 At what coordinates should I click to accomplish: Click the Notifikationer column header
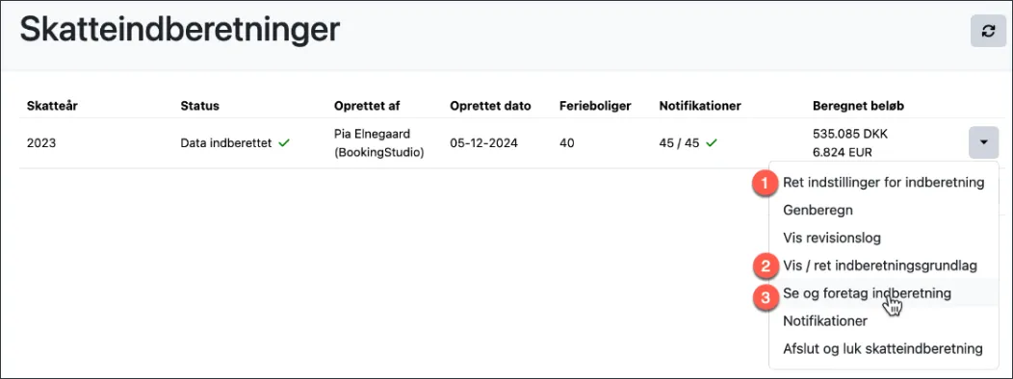700,106
